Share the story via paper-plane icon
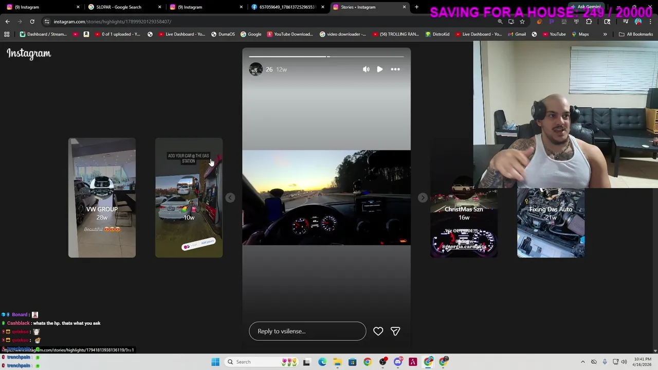 395,331
